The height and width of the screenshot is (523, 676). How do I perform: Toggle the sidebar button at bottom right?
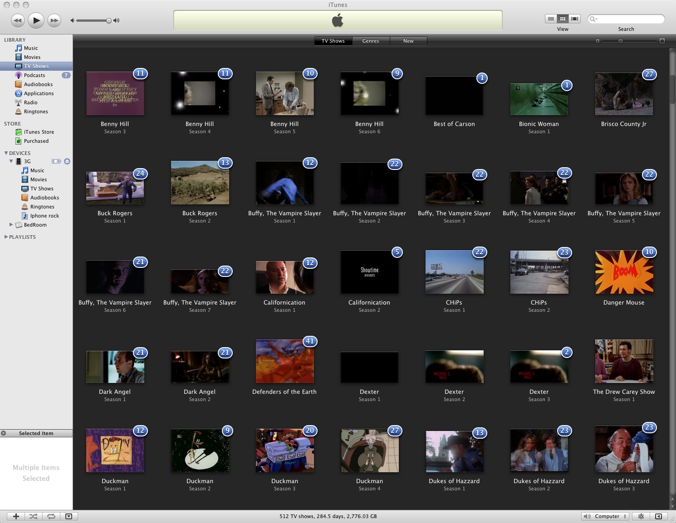[659, 516]
